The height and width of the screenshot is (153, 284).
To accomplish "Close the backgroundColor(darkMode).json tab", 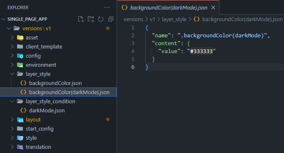I will click(x=213, y=7).
